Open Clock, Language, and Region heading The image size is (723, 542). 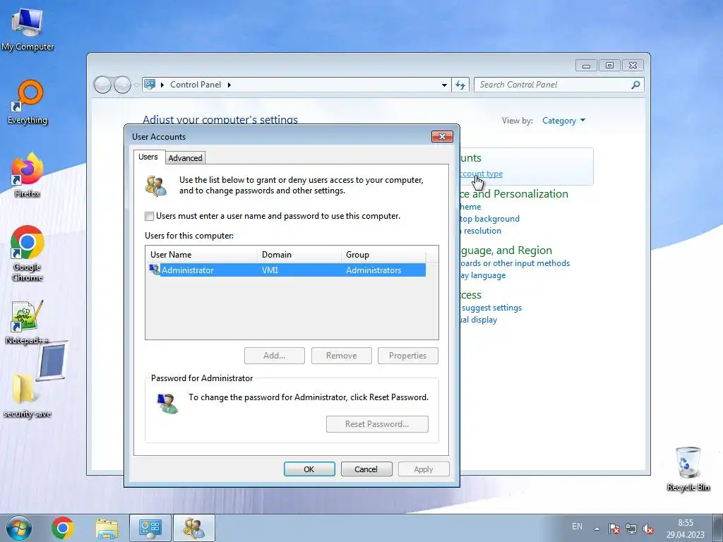tap(506, 251)
